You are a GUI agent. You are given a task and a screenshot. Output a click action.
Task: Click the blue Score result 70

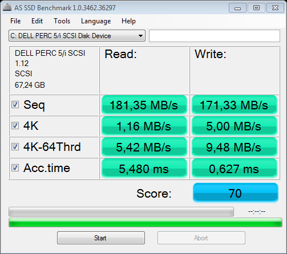click(x=236, y=193)
